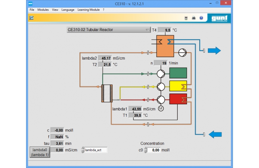The height and width of the screenshot is (168, 259).
Task: Click the green tank
Action: click(178, 73)
